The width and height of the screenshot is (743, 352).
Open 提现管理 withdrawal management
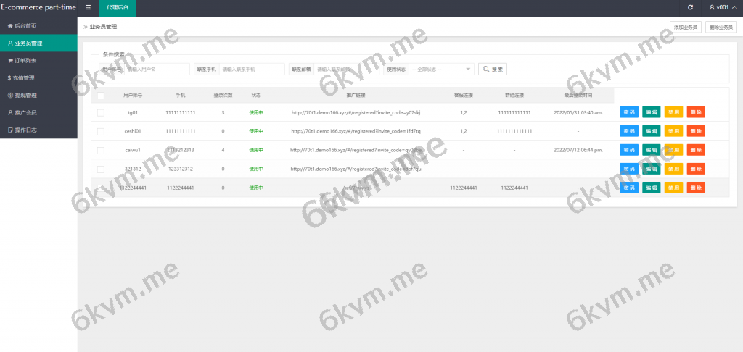(x=25, y=95)
